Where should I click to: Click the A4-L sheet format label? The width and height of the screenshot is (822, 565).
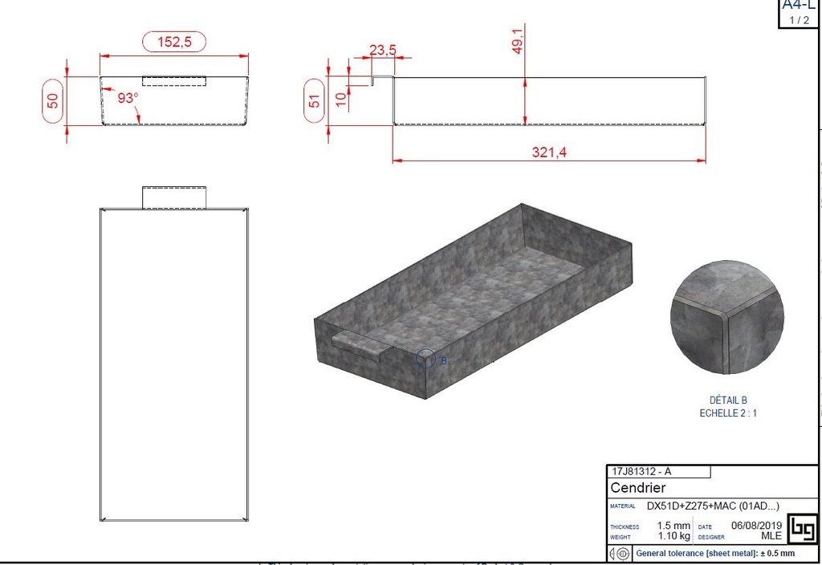[x=798, y=6]
